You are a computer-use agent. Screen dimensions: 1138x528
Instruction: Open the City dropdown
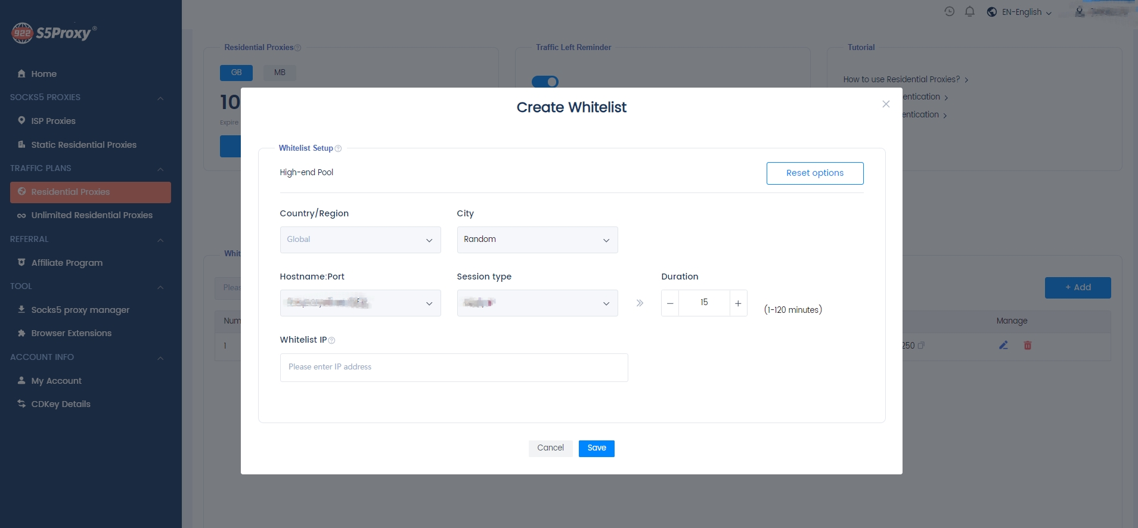coord(537,240)
